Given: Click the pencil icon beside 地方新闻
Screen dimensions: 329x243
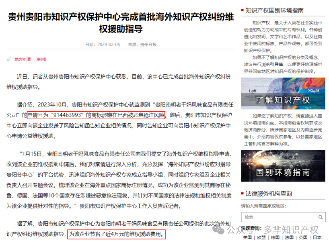Looking at the screenshot, I should 9,59.
